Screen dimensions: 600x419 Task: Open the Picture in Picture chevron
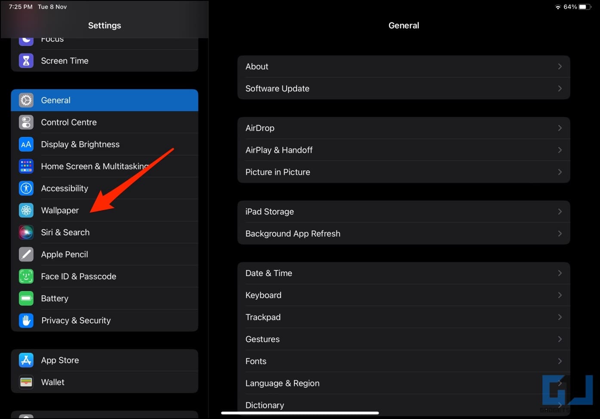coord(560,172)
